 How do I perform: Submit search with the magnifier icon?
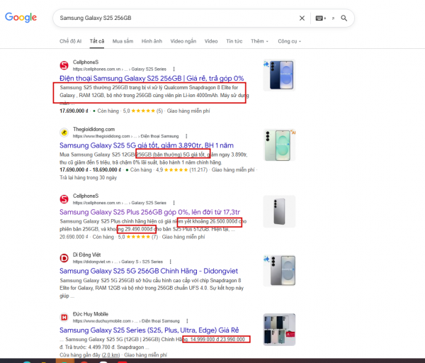click(x=344, y=18)
